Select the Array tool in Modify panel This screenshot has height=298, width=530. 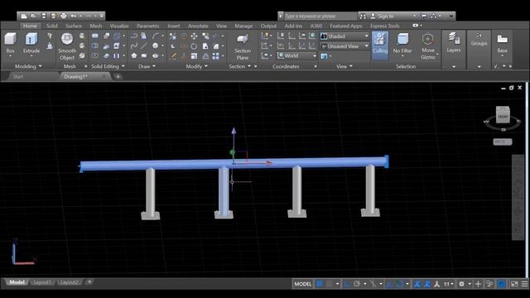[x=215, y=56]
